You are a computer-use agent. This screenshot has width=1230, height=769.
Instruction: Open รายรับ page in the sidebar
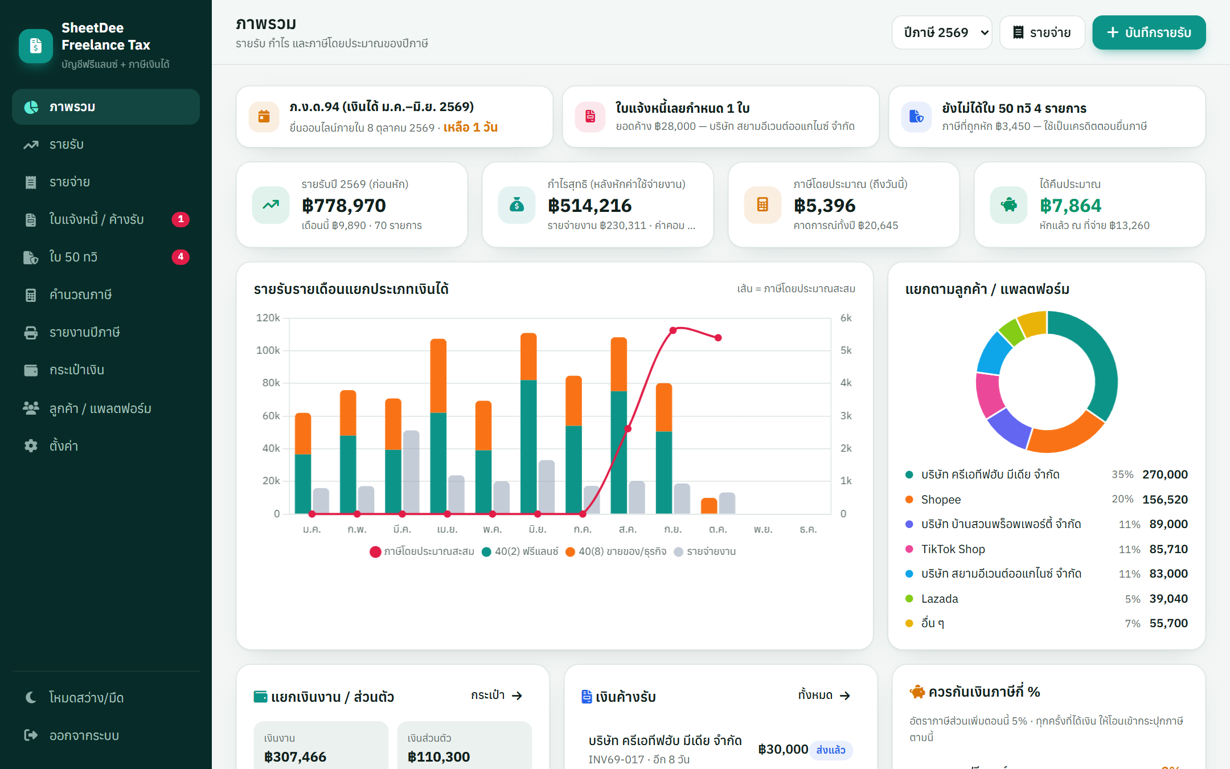pos(106,144)
